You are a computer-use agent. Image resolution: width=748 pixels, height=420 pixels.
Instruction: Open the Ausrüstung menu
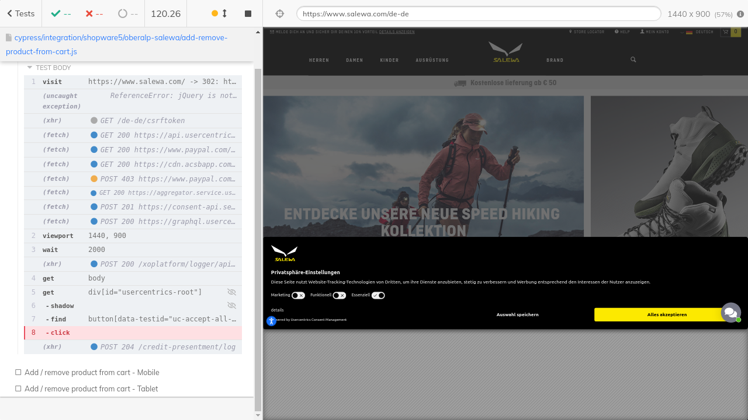point(432,60)
